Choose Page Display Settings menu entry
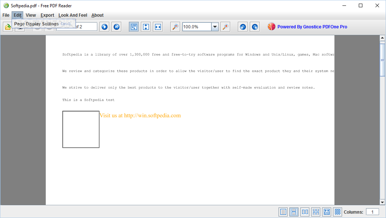This screenshot has width=386, height=218. point(44,24)
